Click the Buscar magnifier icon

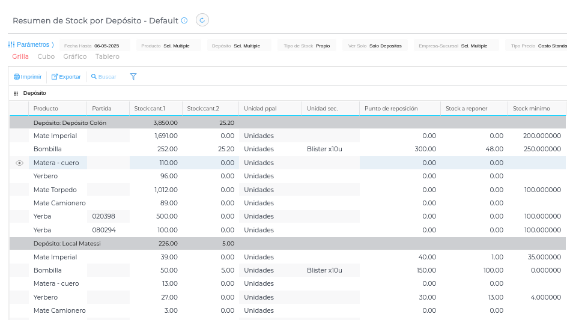pyautogui.click(x=94, y=77)
